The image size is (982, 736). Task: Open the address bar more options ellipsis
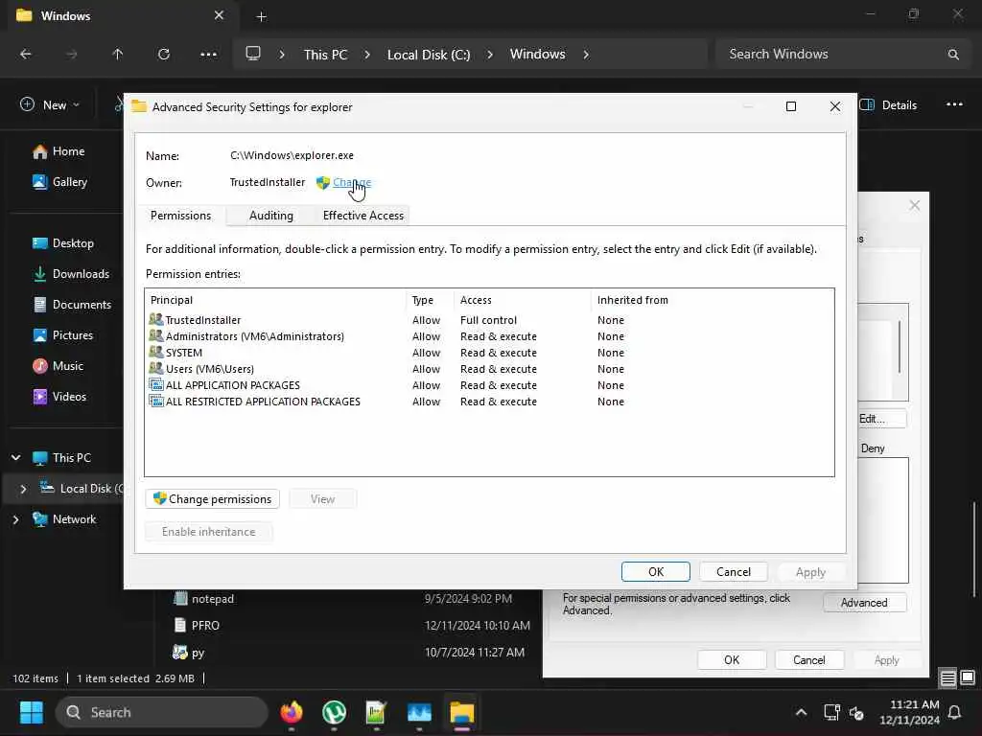tap(208, 55)
